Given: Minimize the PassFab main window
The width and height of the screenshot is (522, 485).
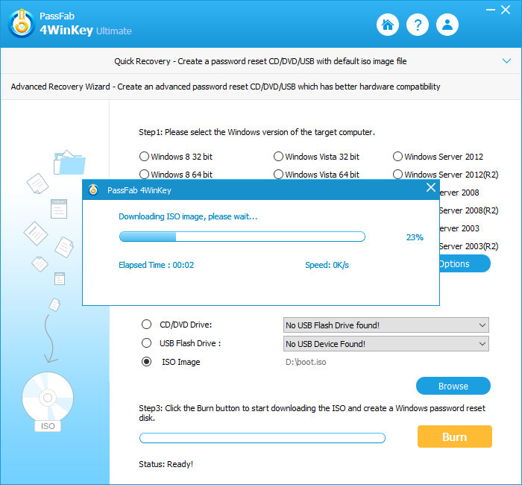Looking at the screenshot, I should (x=491, y=10).
